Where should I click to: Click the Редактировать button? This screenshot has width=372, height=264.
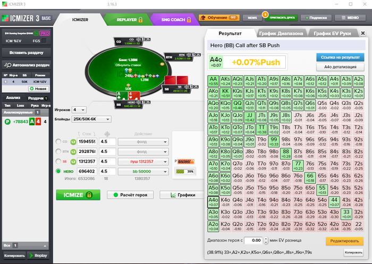[344, 241]
